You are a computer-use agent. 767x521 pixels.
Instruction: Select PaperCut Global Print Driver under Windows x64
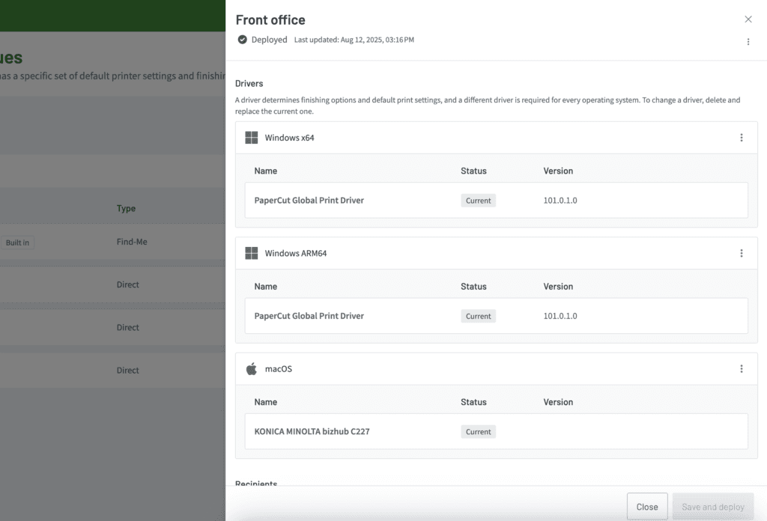309,201
